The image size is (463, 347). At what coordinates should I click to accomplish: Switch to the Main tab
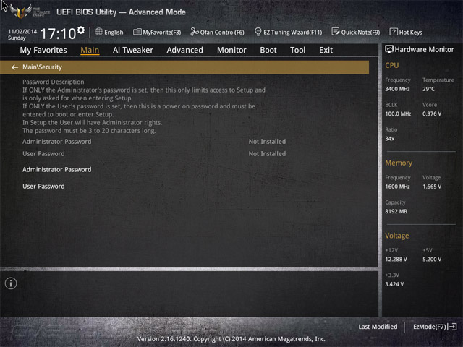[x=90, y=50]
